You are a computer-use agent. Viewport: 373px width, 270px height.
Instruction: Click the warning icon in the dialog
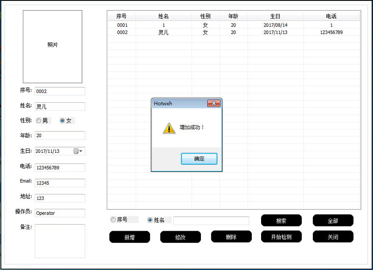pyautogui.click(x=169, y=128)
